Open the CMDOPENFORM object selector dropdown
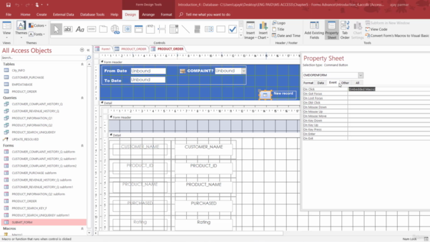The width and height of the screenshot is (430, 242). click(x=361, y=75)
